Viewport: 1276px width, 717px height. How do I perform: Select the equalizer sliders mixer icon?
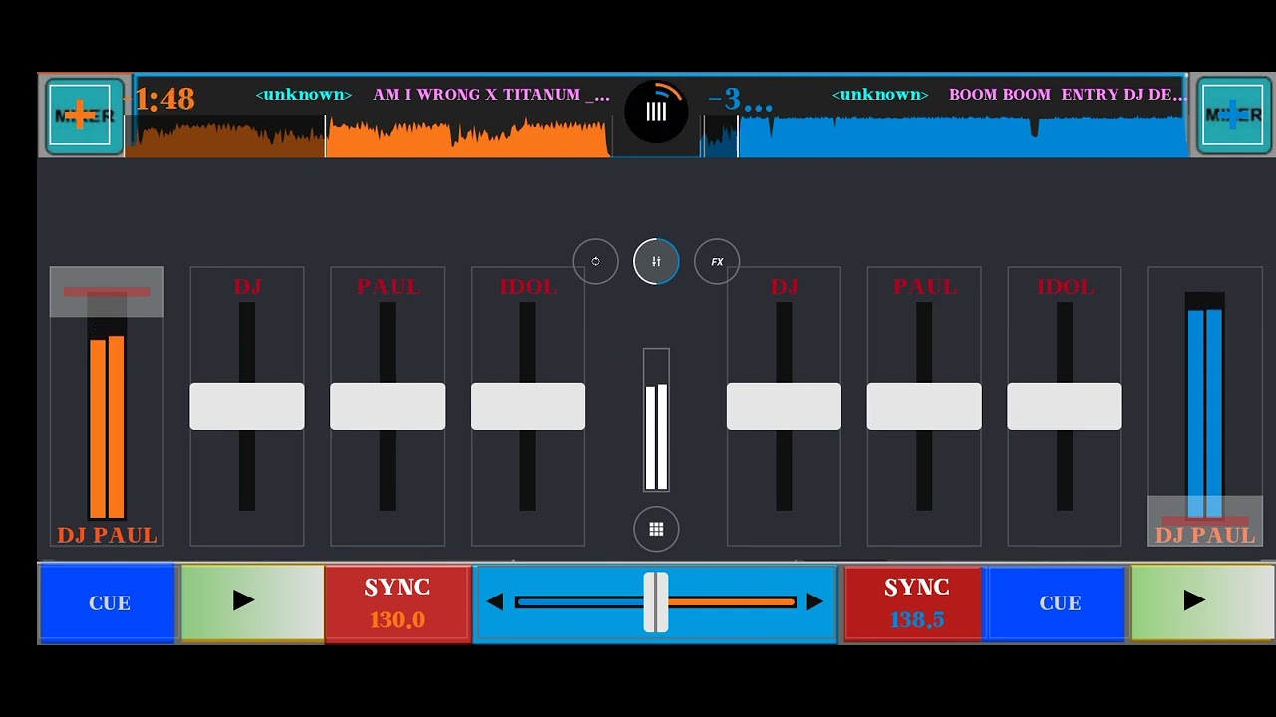[x=656, y=261]
